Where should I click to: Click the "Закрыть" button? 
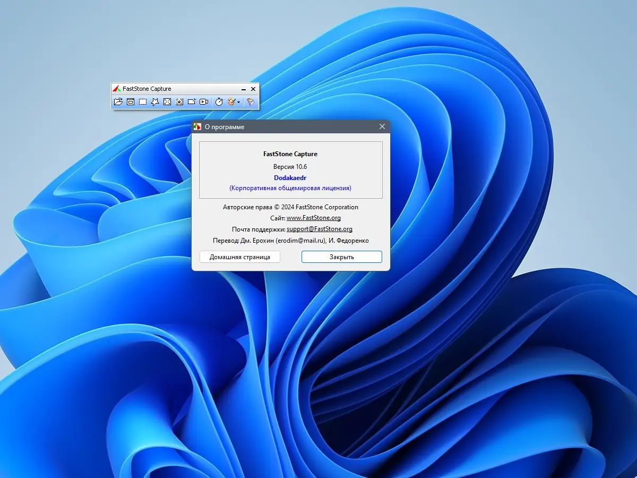342,257
